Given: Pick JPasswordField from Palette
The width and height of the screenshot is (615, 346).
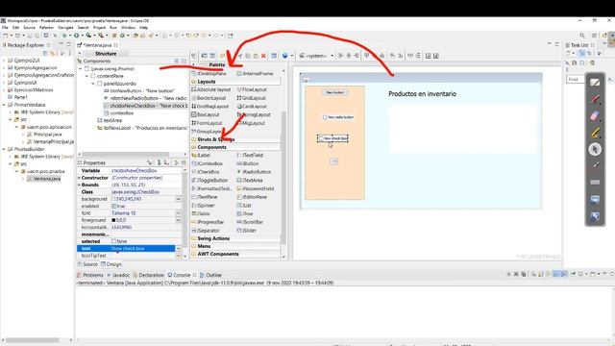Looking at the screenshot, I should pos(256,188).
